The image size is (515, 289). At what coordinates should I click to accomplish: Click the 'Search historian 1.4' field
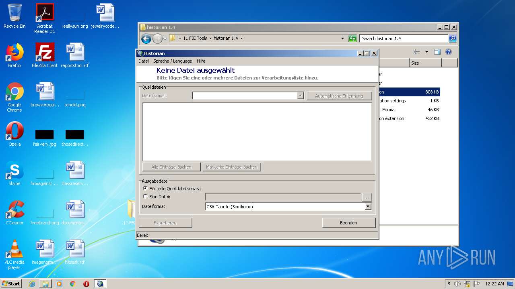(404, 39)
